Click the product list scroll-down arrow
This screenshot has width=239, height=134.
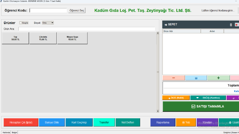(158, 111)
